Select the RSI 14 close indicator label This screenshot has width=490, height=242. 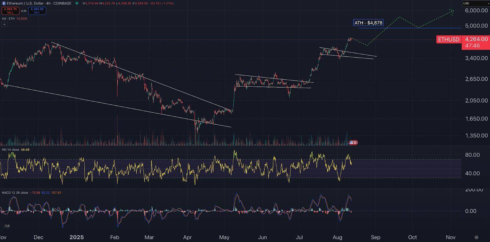pos(10,150)
